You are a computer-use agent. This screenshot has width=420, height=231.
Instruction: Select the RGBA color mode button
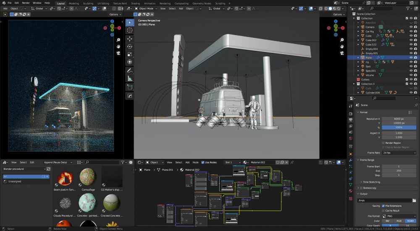point(411,221)
